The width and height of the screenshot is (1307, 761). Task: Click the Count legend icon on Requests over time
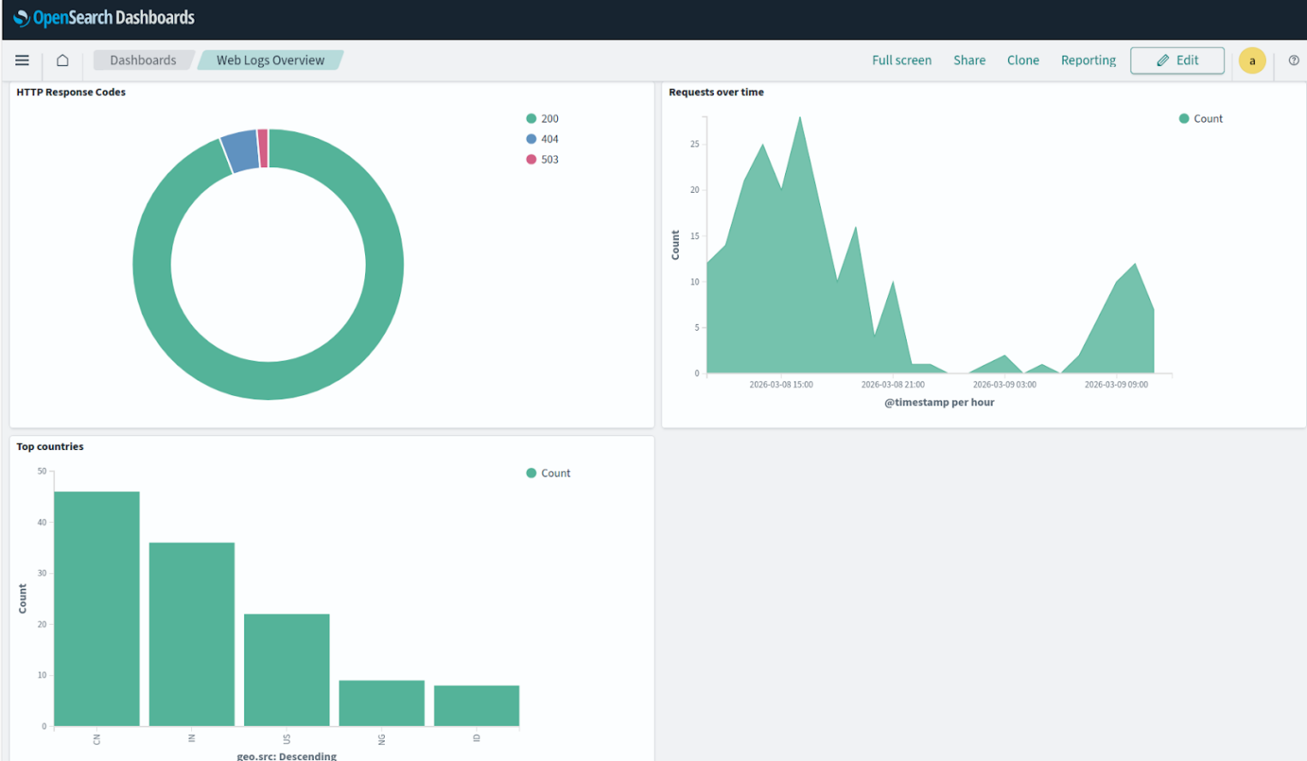[1184, 118]
